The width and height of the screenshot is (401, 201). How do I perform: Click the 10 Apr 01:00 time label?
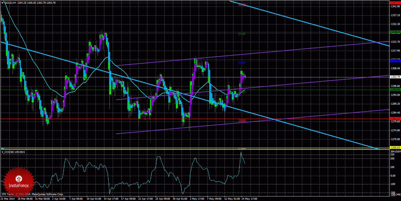click(x=94, y=199)
